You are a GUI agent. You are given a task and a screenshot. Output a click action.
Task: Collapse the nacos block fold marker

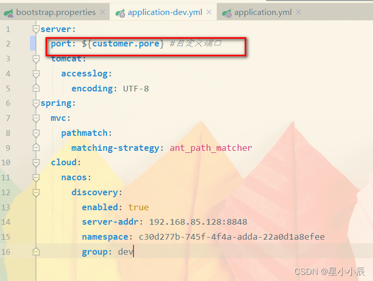pos(36,178)
